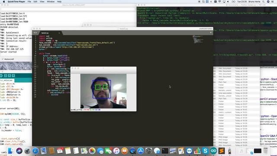Open QuickTime Player from the Dock
This screenshot has width=277, height=156.
point(132,151)
